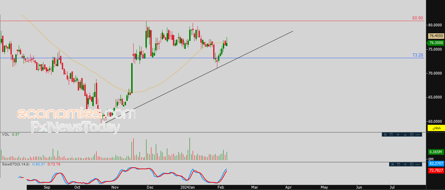Close the SlowSTO indicator panel
The image size is (445, 190).
393,164
